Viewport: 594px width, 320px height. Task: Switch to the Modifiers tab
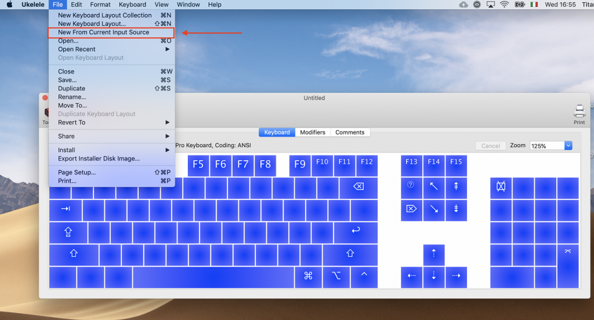(x=313, y=132)
